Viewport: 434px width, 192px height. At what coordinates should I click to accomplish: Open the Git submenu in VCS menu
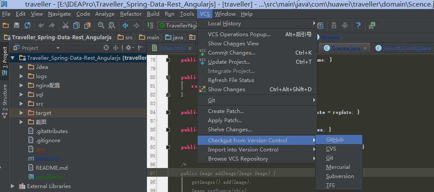(257, 100)
